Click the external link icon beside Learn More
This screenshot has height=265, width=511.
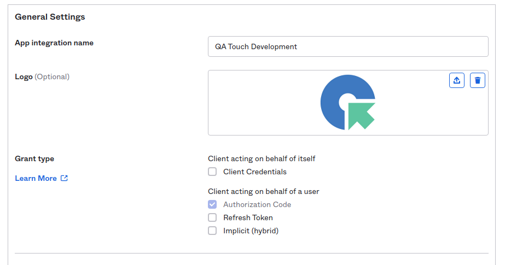[64, 178]
